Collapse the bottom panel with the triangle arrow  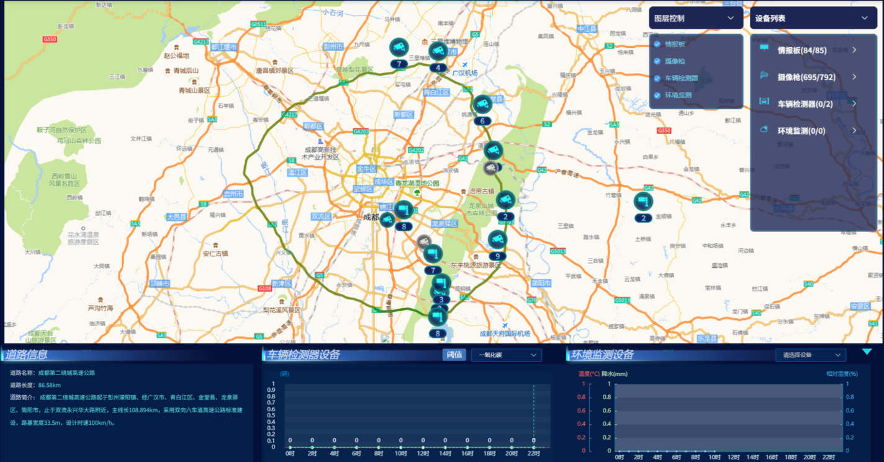(x=867, y=352)
